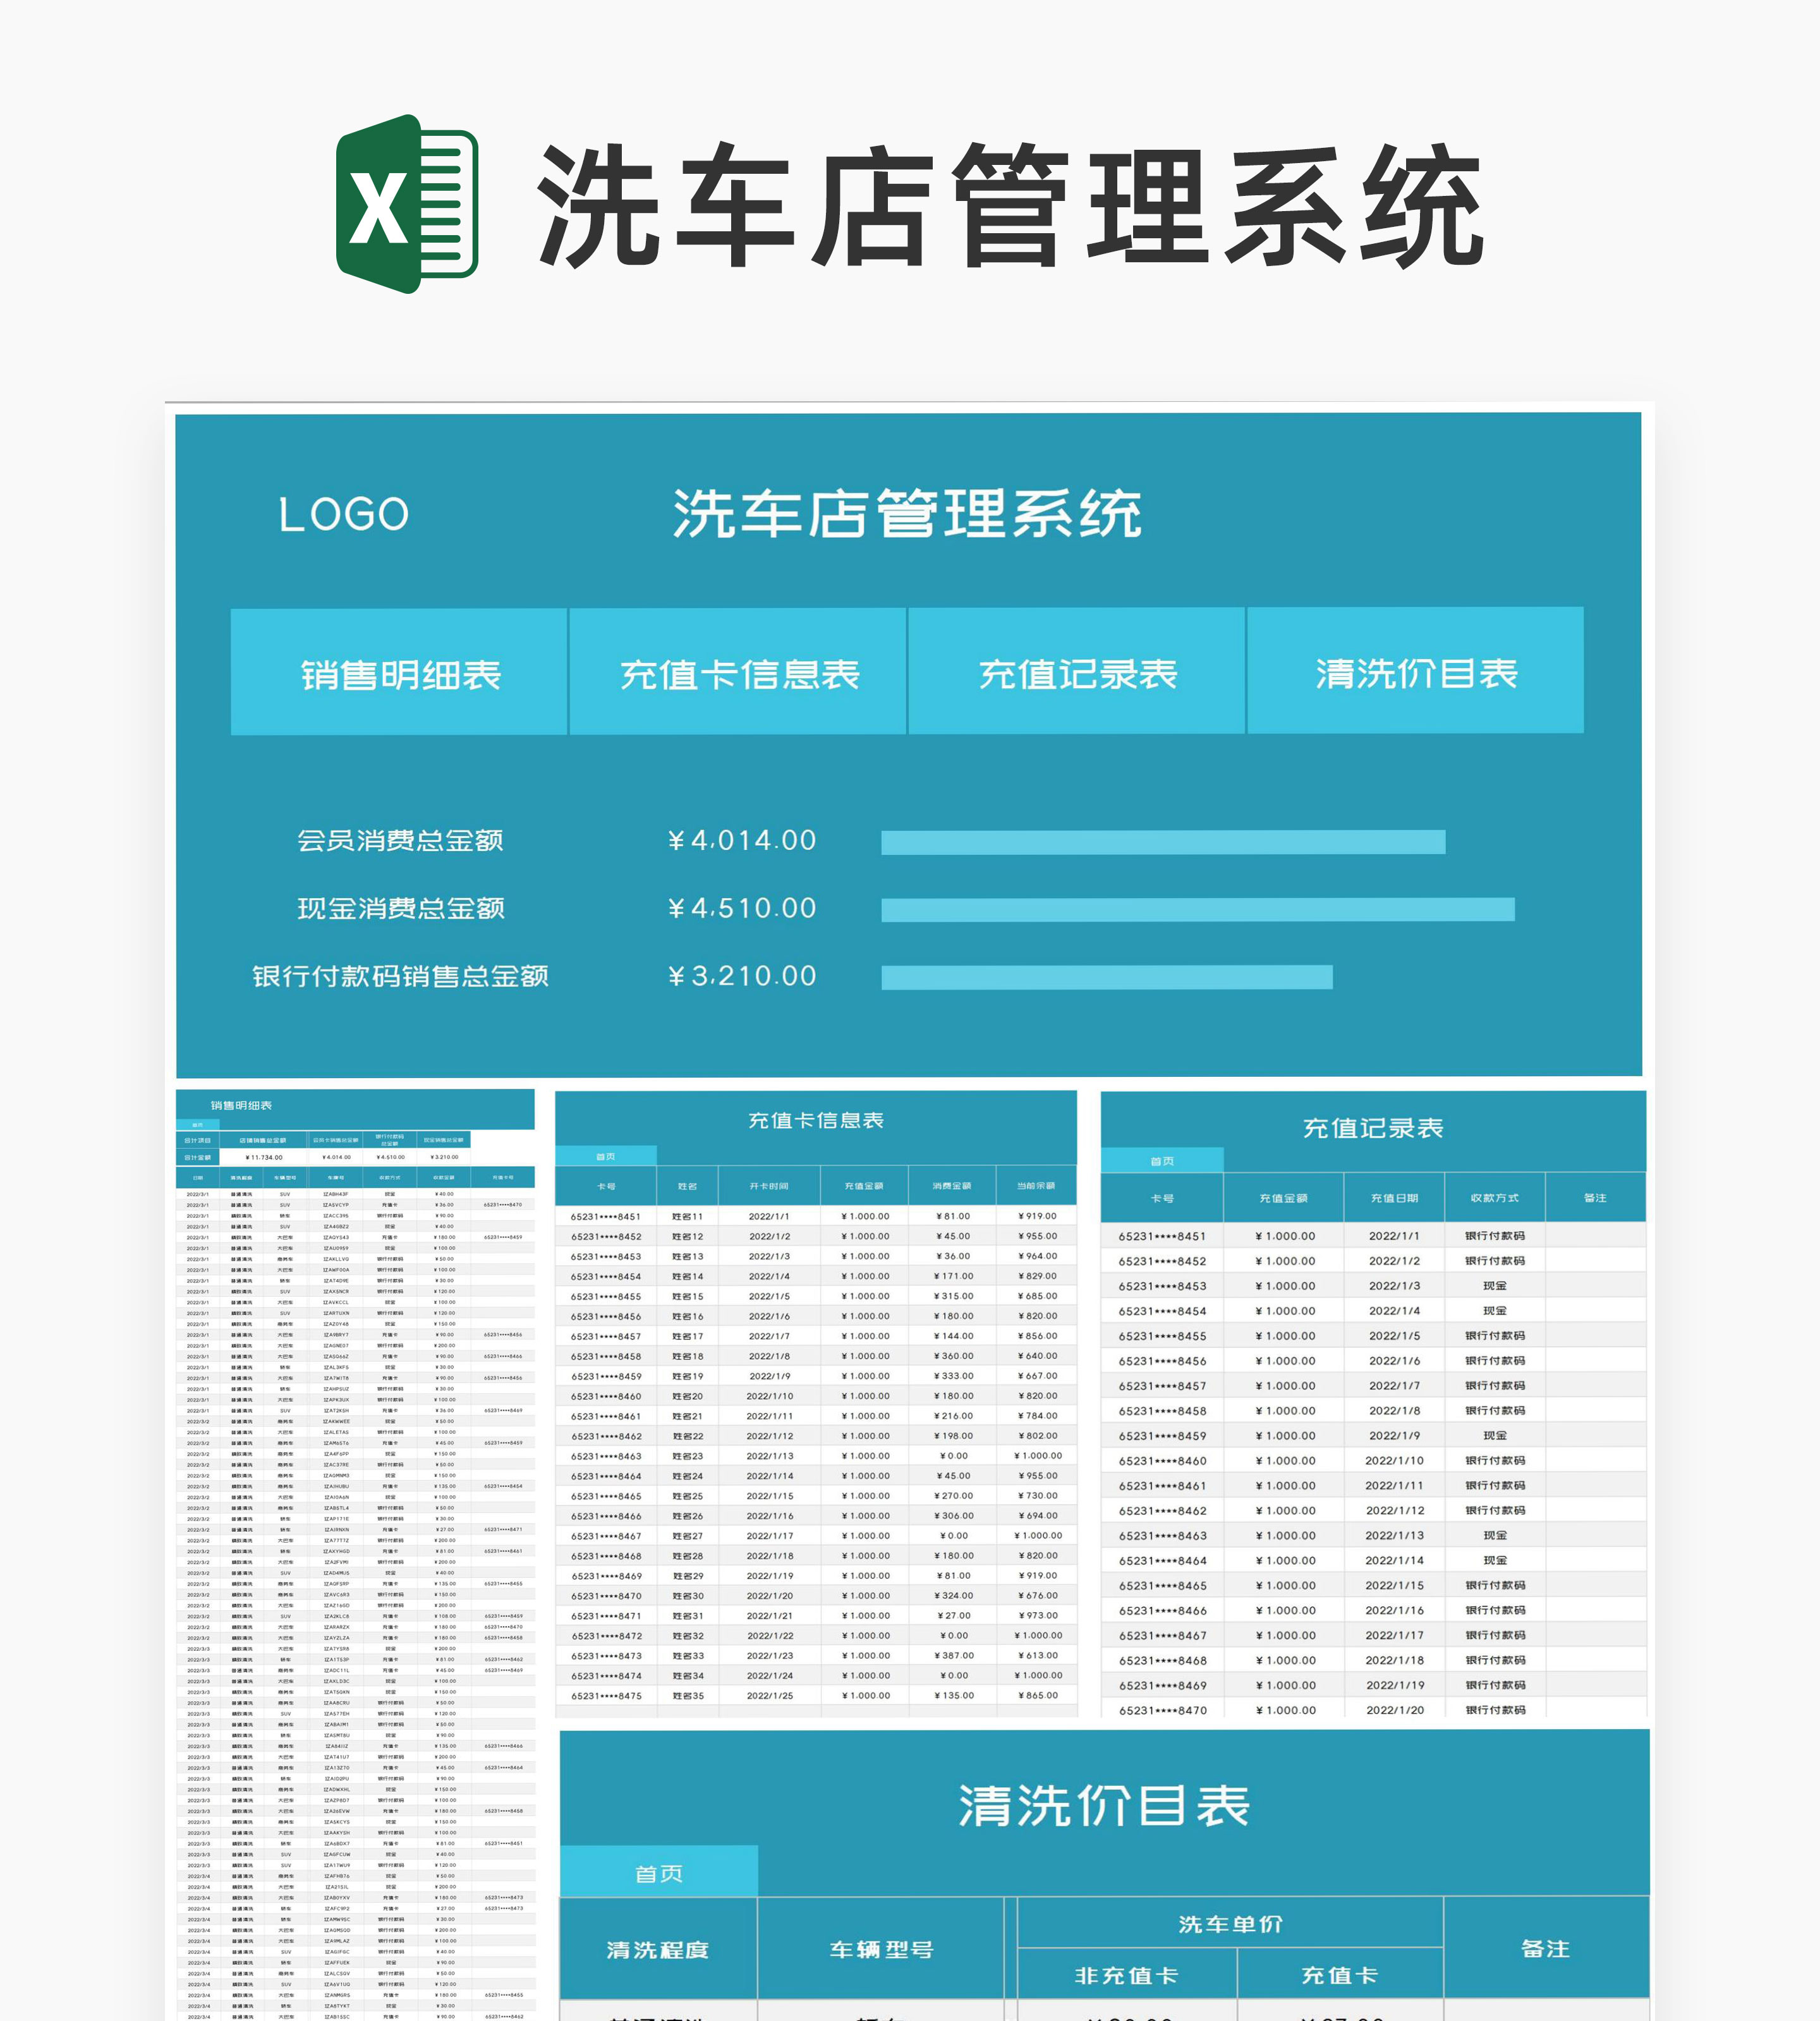
Task: Select the 洗车单价 merged header cell
Action: tap(1229, 1924)
